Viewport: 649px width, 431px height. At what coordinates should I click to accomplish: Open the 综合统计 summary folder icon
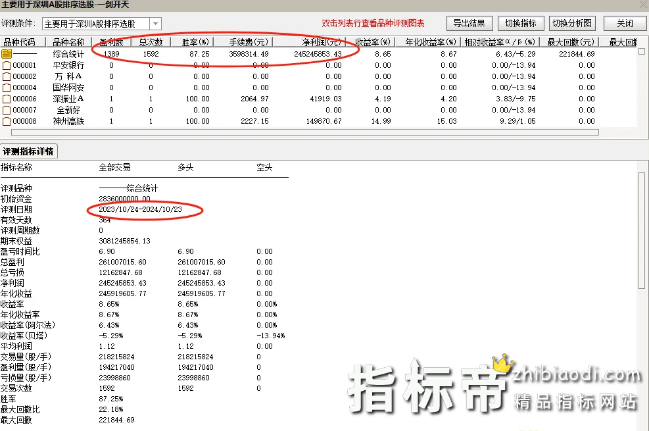7,54
